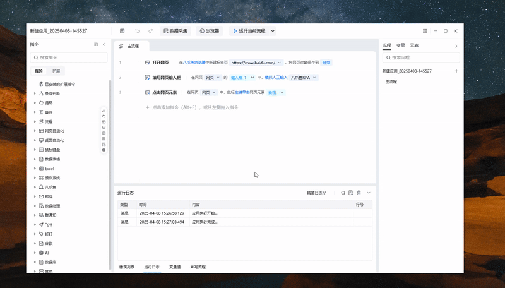Collapse the run log panel chevron
The width and height of the screenshot is (505, 288).
(369, 193)
